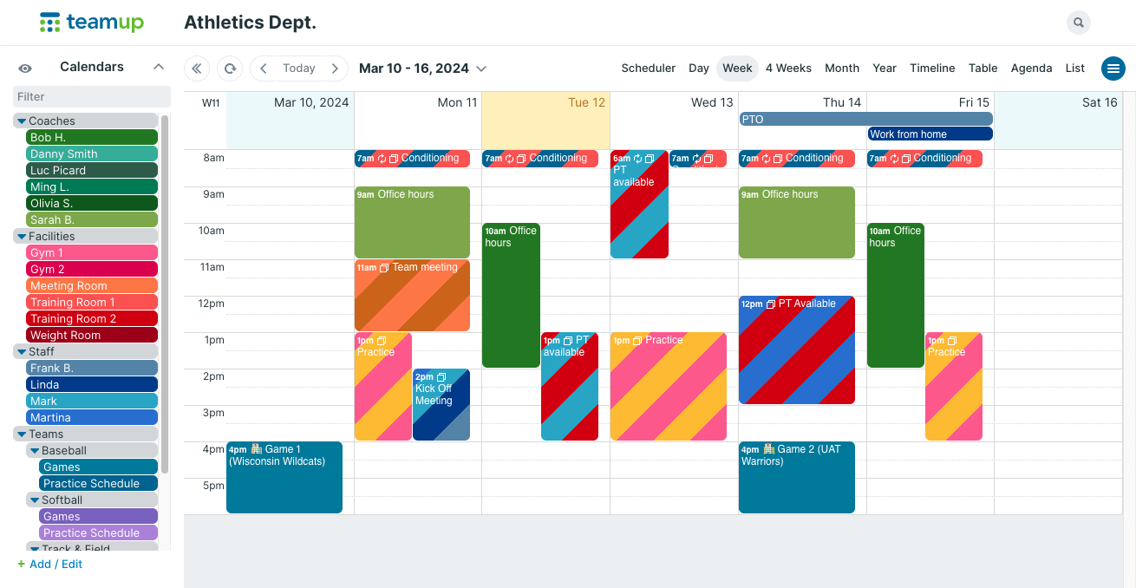
Task: Go to previous week arrow
Action: point(264,69)
